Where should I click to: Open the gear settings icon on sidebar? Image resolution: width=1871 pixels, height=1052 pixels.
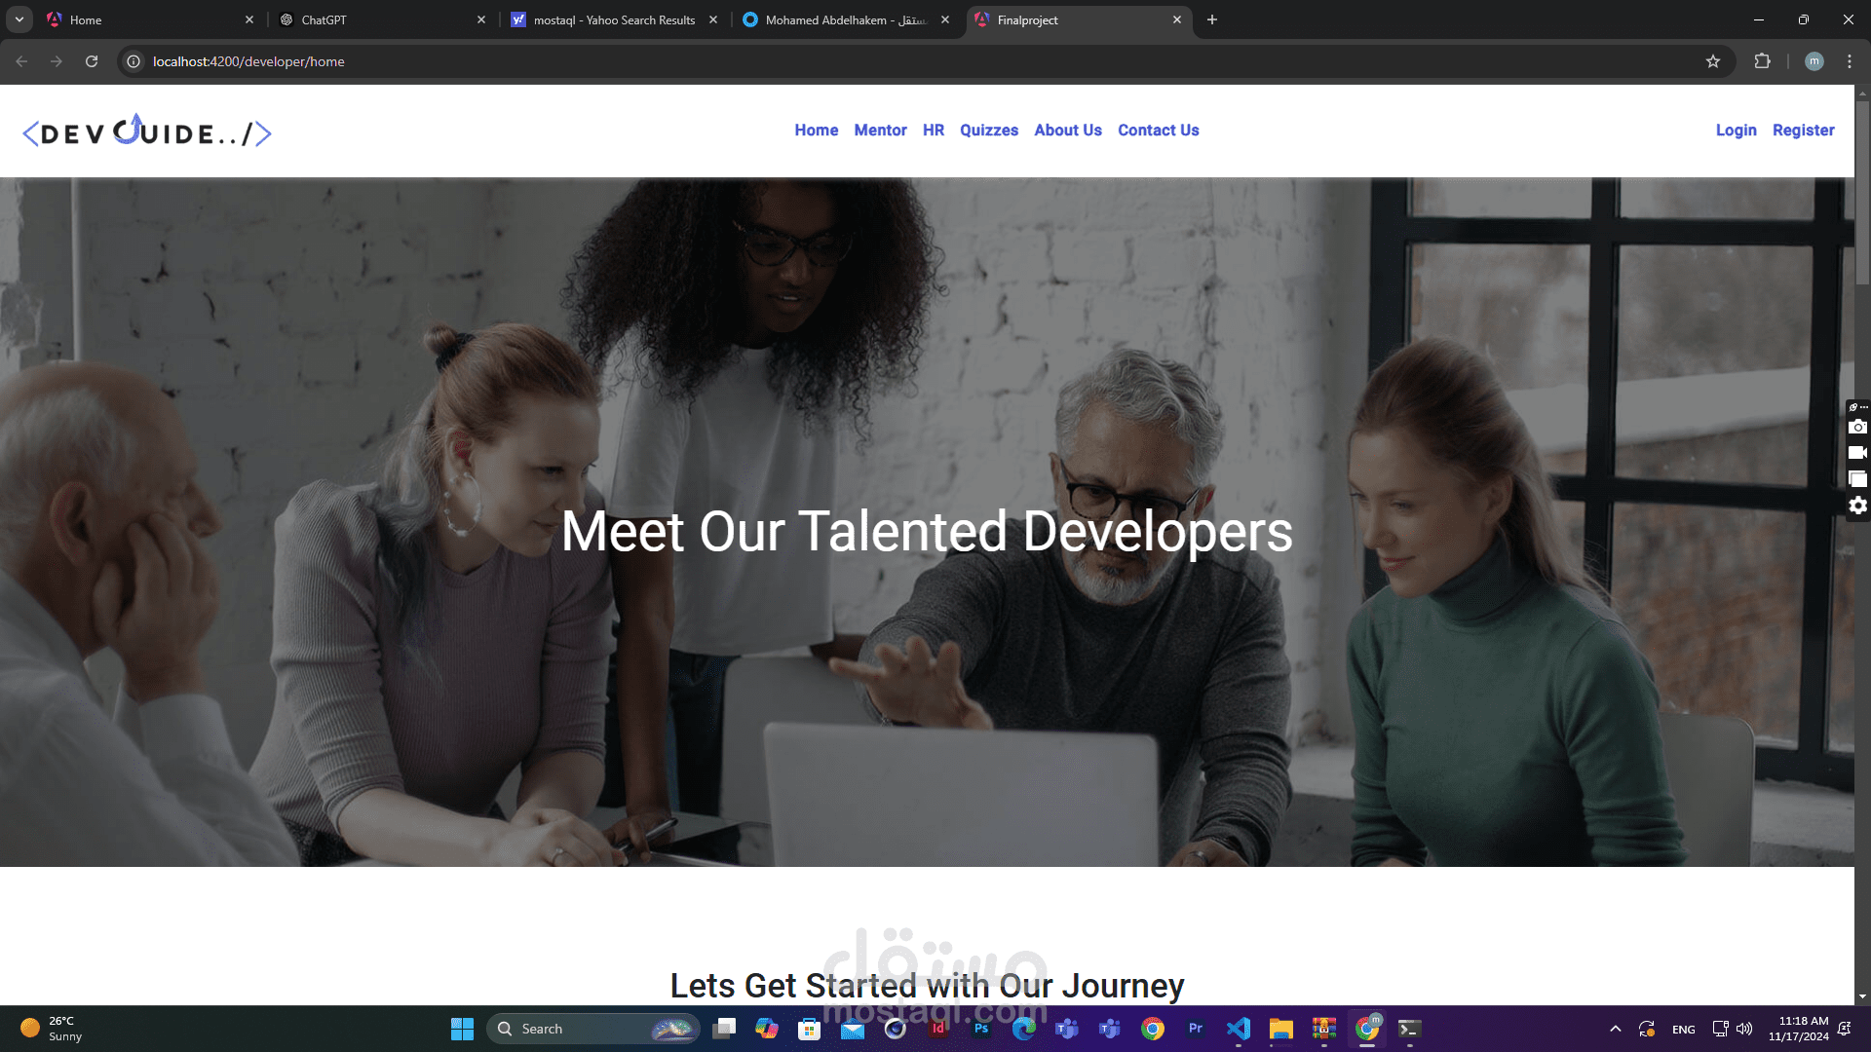[1858, 506]
